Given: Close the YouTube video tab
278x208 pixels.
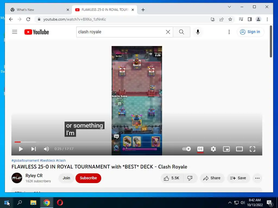Looking at the screenshot, I should [x=132, y=10].
